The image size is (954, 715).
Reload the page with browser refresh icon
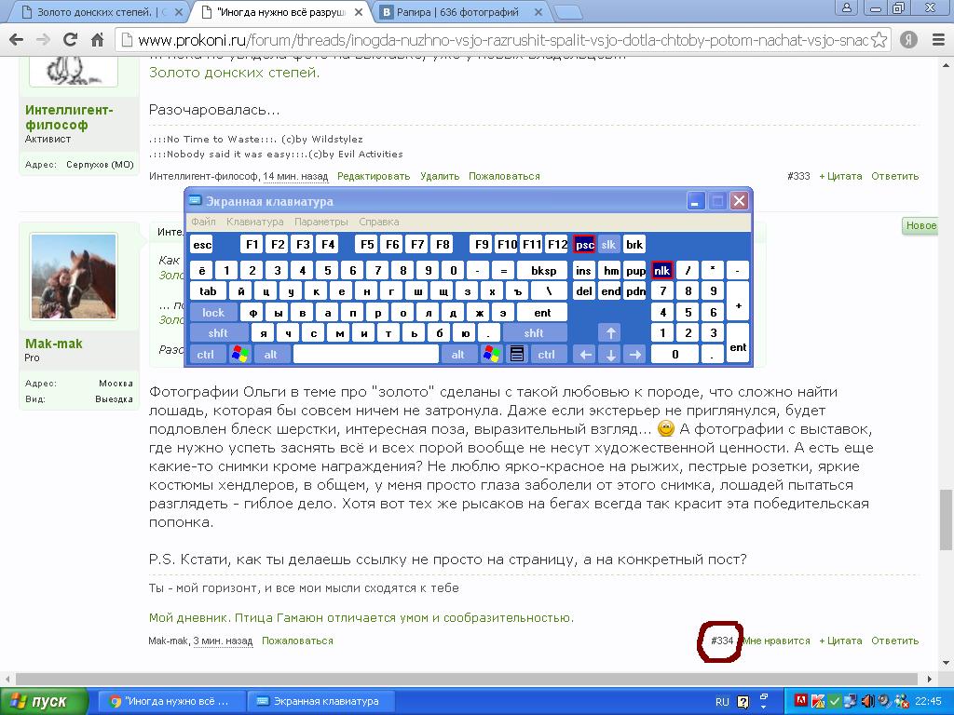[70, 40]
